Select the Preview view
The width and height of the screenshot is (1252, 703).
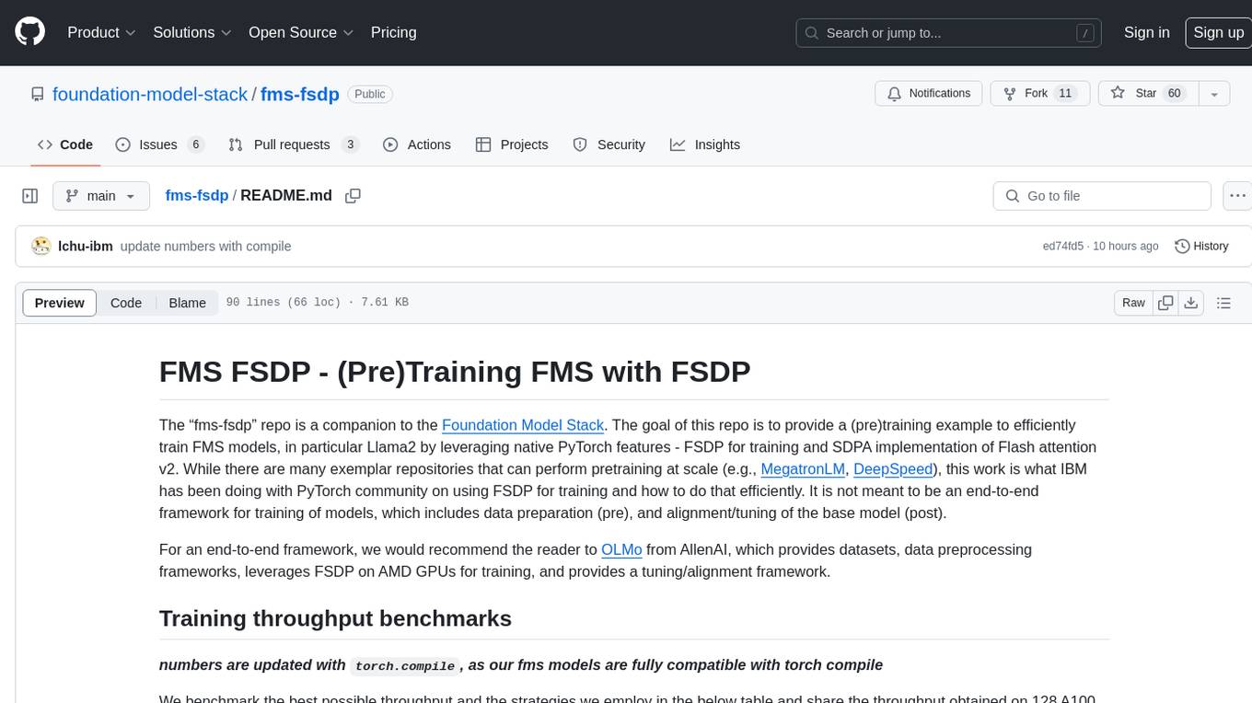[x=60, y=303]
